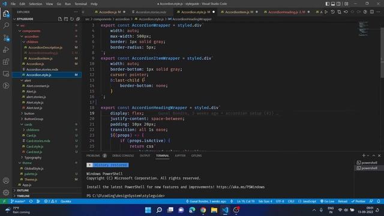
Task: Switch to DEBUG CONSOLE panel tab
Action: click(123, 155)
